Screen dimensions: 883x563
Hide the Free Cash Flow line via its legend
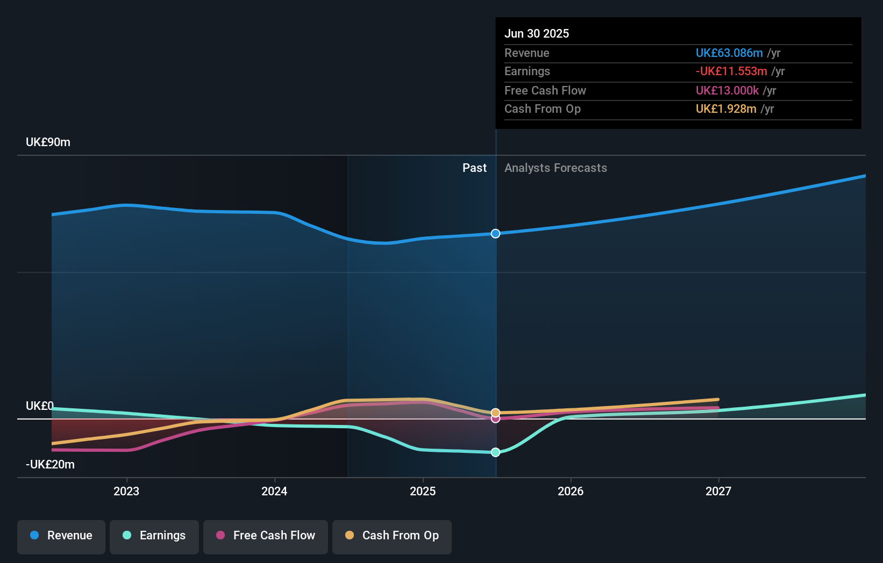coord(266,536)
